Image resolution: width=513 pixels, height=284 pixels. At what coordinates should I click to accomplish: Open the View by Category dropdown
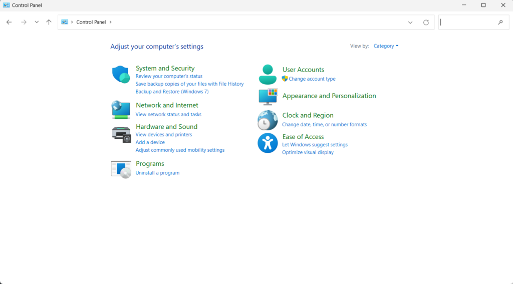pyautogui.click(x=386, y=46)
